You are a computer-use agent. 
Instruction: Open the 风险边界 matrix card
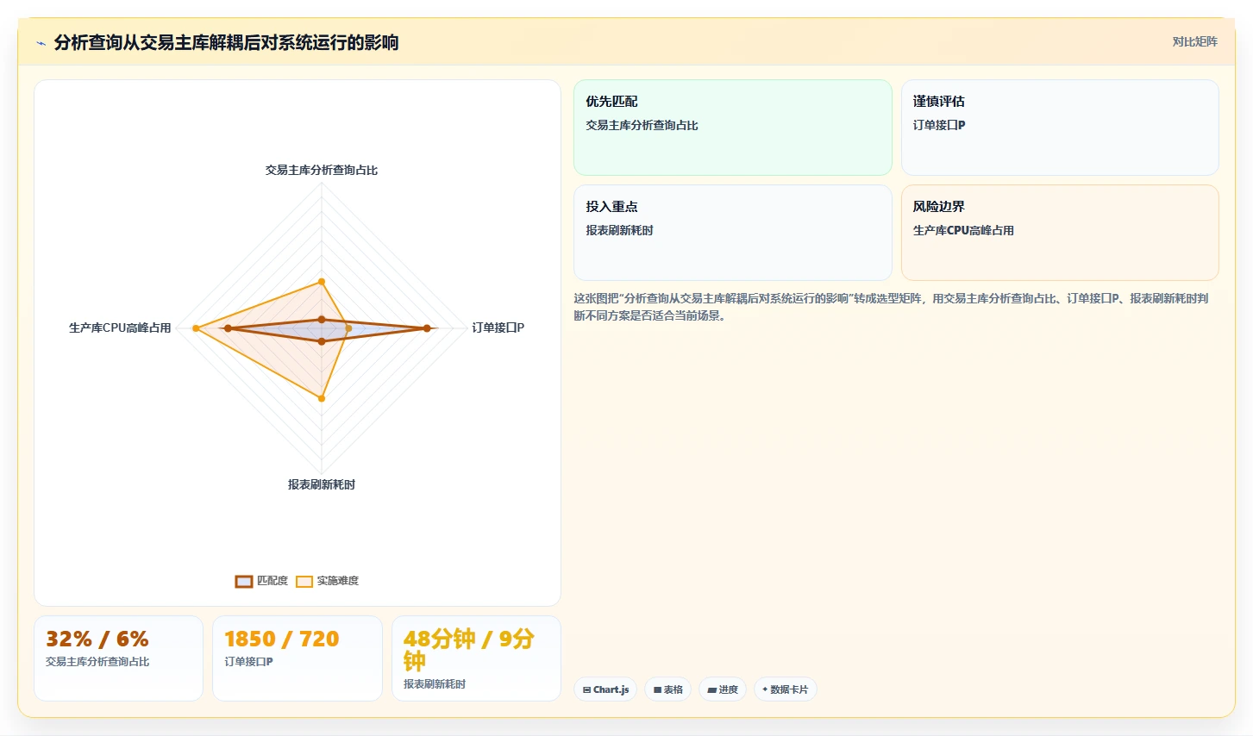click(x=1060, y=233)
